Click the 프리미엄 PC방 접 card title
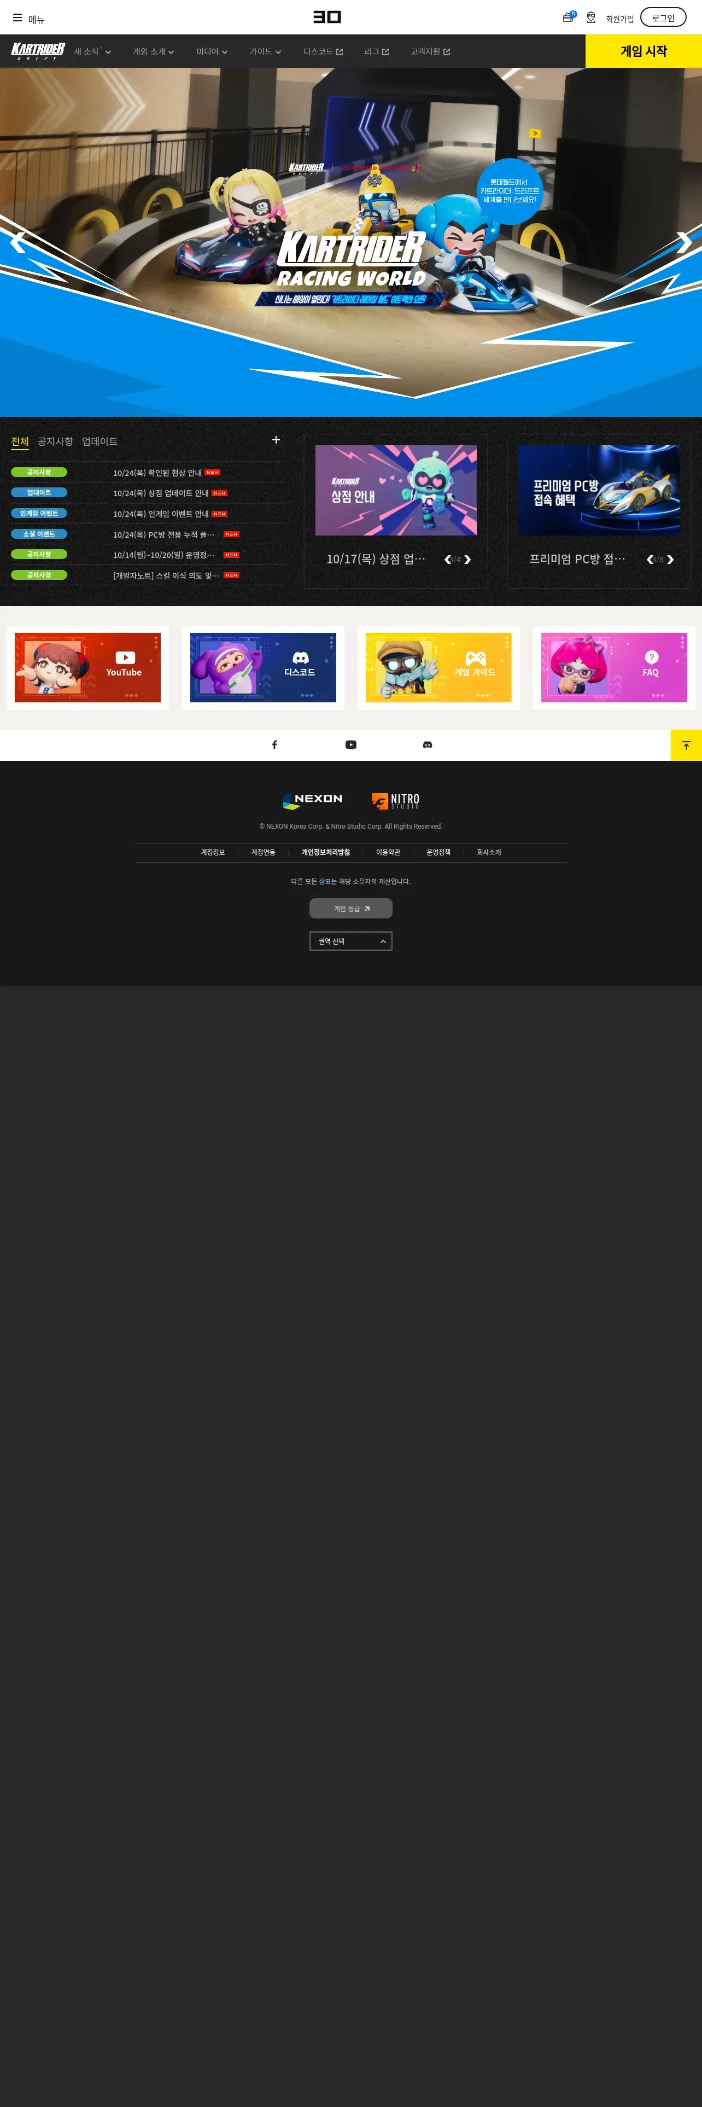This screenshot has height=2107, width=702. [577, 560]
